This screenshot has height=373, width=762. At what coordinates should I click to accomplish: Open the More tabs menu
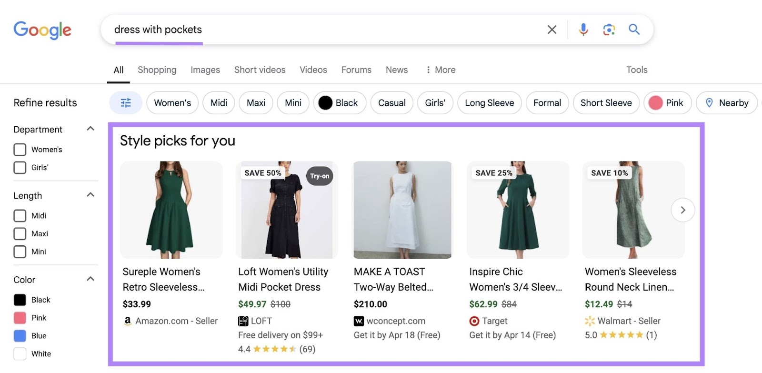[x=441, y=70]
